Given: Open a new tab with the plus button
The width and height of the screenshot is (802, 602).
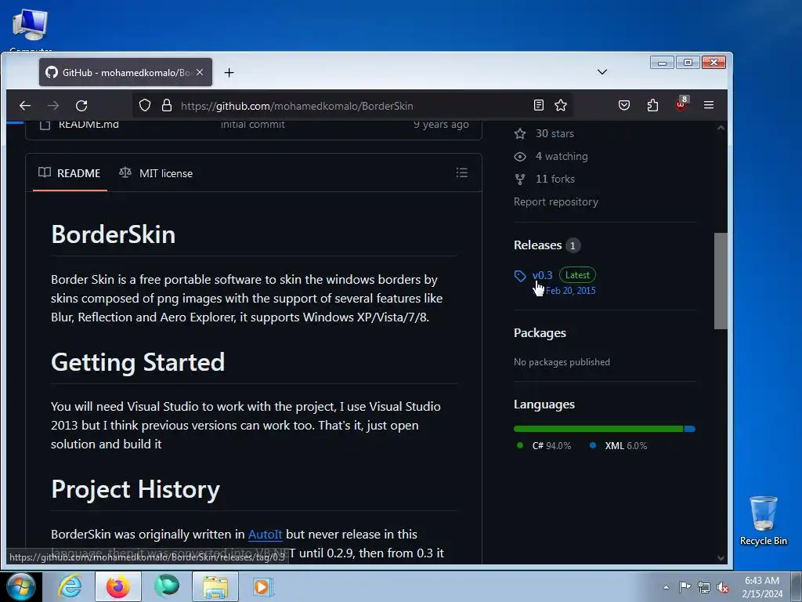Looking at the screenshot, I should tap(229, 73).
